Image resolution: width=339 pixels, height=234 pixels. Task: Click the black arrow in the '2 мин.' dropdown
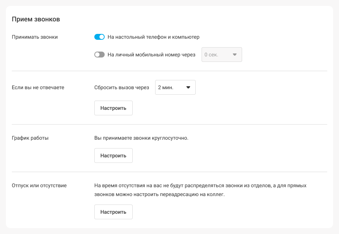[x=188, y=87]
